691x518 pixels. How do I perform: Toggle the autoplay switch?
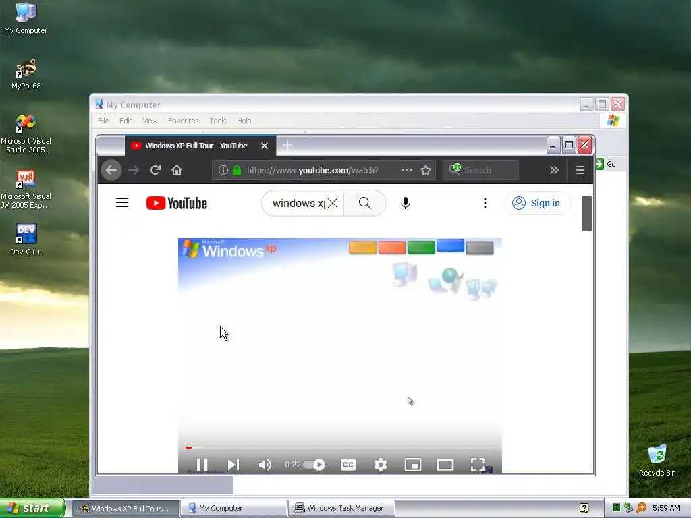pos(314,465)
